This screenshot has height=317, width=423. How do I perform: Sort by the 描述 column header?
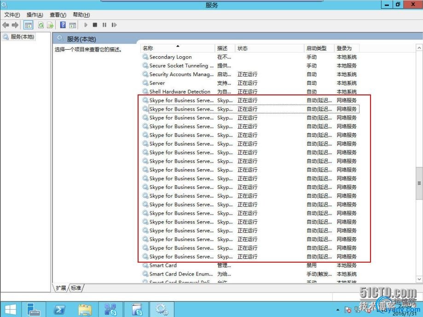(x=225, y=48)
